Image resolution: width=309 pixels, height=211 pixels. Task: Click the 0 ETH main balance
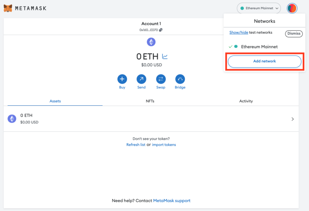(x=148, y=57)
